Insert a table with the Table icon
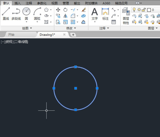The width and height of the screenshot is (160, 137). 114,22
